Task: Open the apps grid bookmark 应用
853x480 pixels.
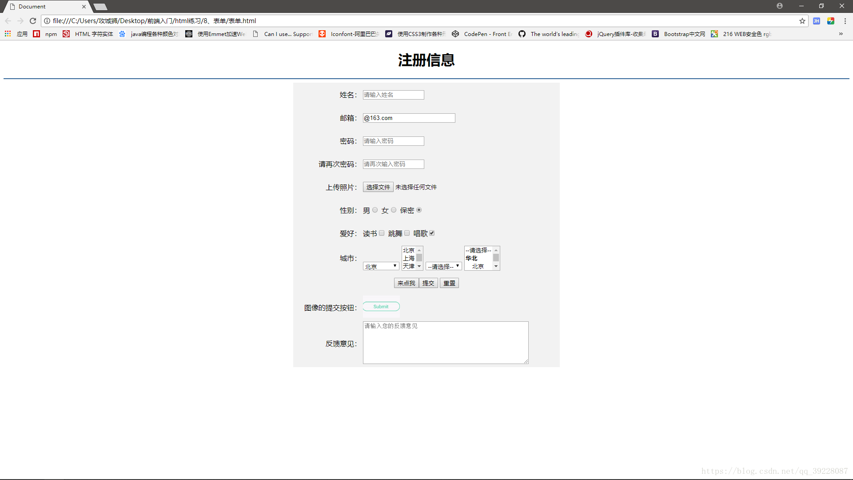Action: (16, 34)
